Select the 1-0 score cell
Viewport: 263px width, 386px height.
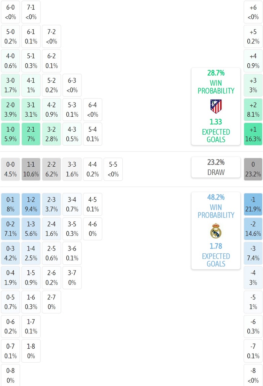10,134
